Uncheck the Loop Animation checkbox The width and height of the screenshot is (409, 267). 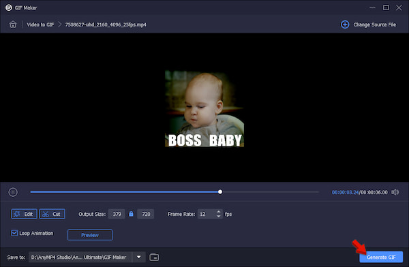pyautogui.click(x=14, y=233)
